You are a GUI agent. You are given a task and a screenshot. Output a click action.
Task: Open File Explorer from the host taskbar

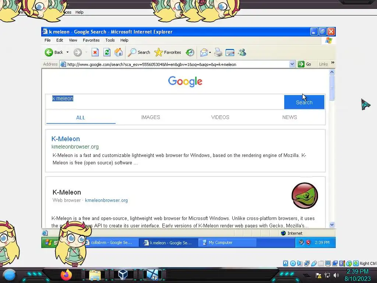(x=95, y=275)
